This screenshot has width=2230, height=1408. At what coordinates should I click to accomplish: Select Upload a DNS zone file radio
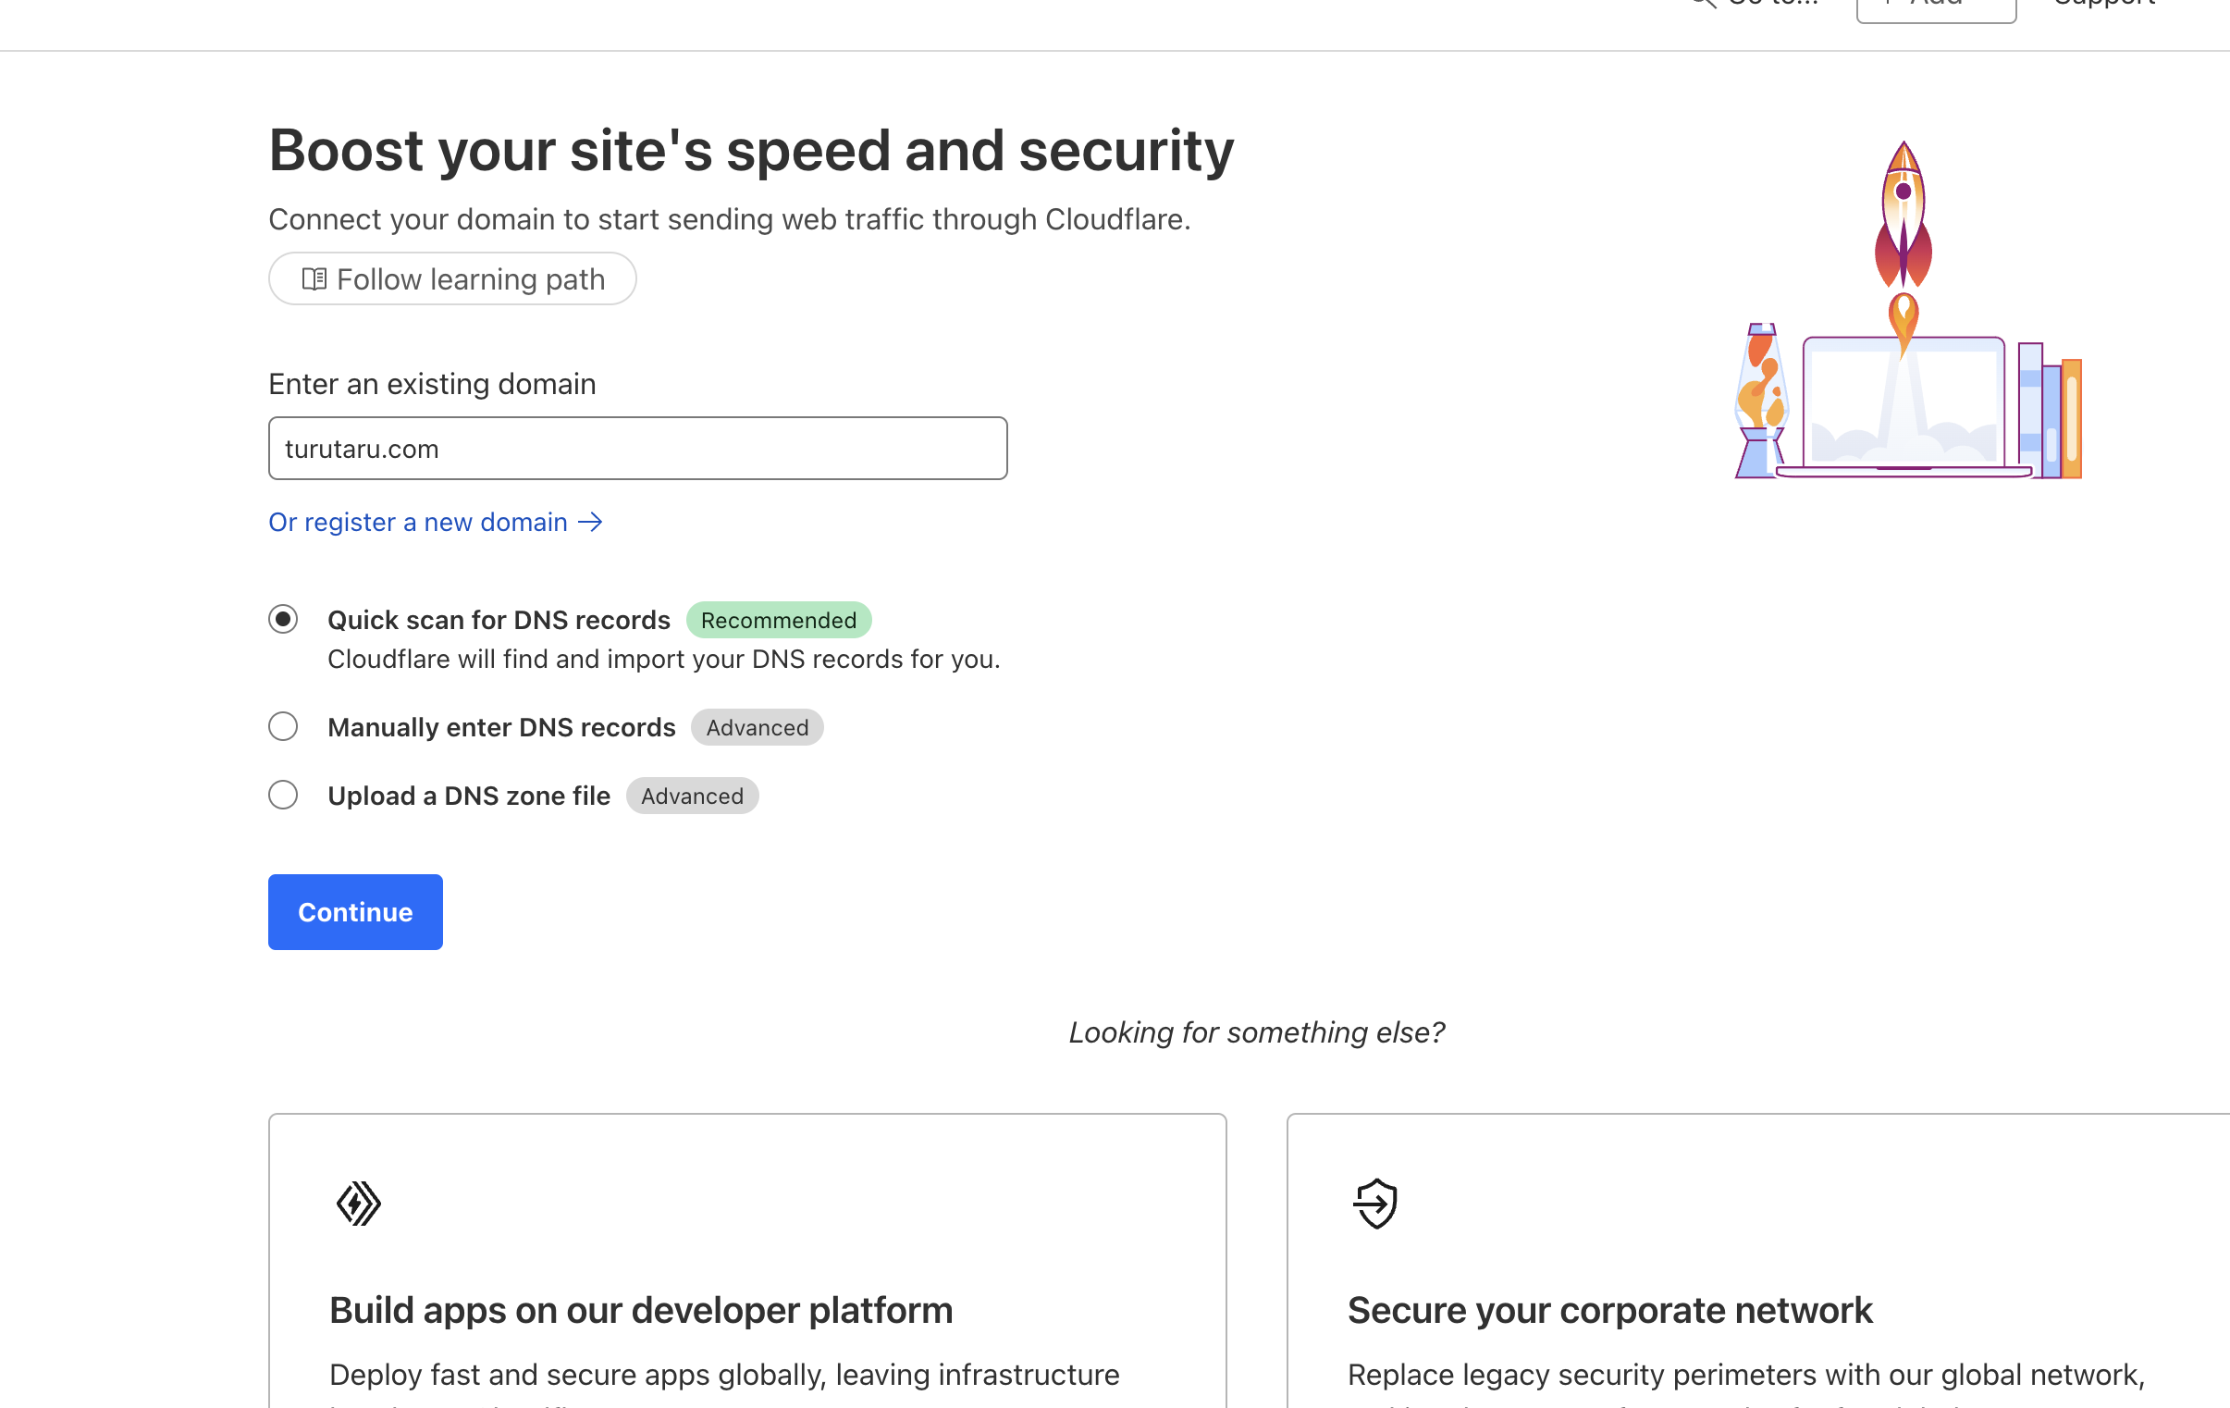tap(283, 795)
